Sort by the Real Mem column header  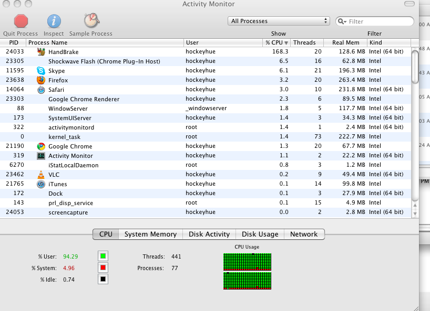click(x=345, y=42)
